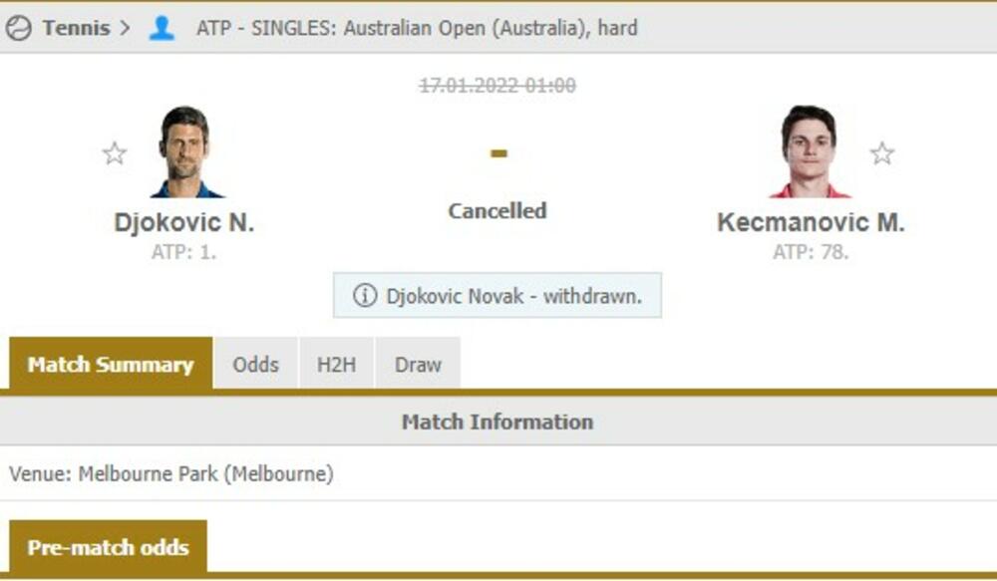
Task: Click the breadcrumb chevron after Tennis
Action: click(x=126, y=28)
